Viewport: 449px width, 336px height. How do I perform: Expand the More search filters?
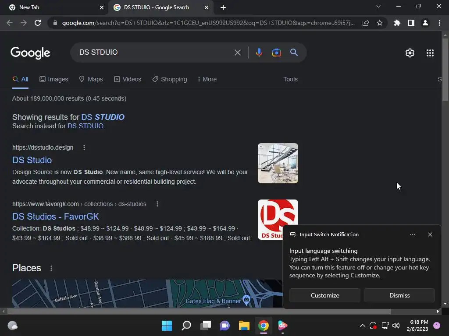pyautogui.click(x=207, y=80)
